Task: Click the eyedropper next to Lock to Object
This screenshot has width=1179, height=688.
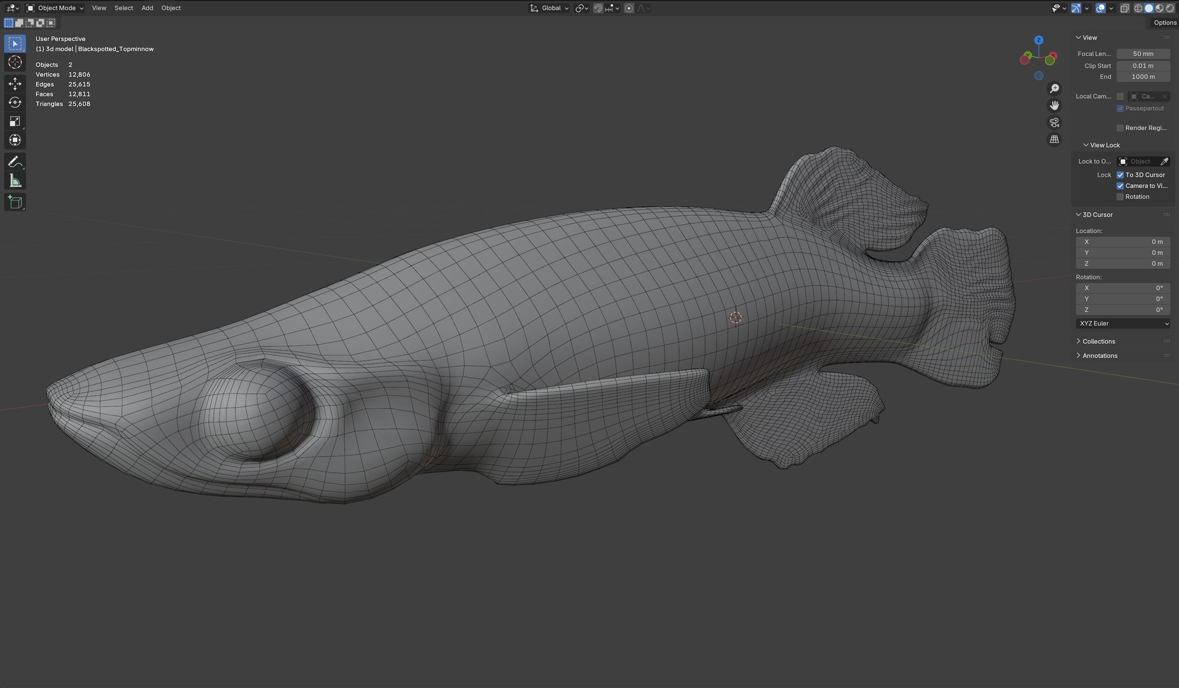Action: pyautogui.click(x=1164, y=162)
